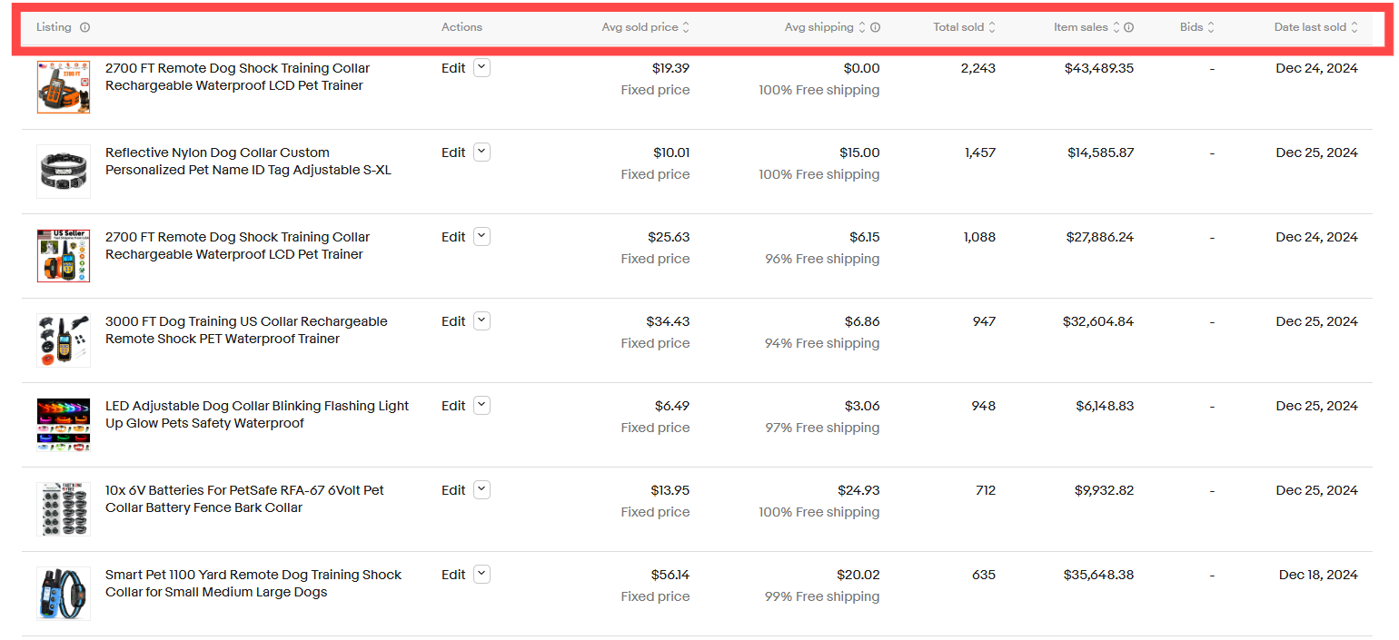Click the info icon beside Avg shipping
The height and width of the screenshot is (640, 1399).
coord(875,27)
